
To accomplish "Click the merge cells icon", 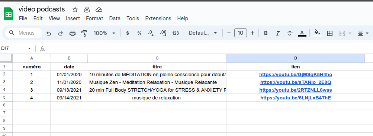I will pos(342,33).
